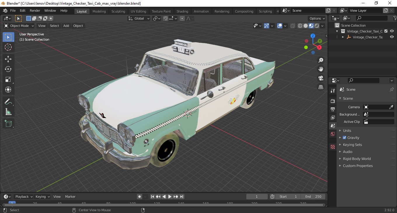Screen dimensions: 397x213
Task: Collapse the Vintage_Checker_Taxi_C collection tree
Action: tap(337, 31)
